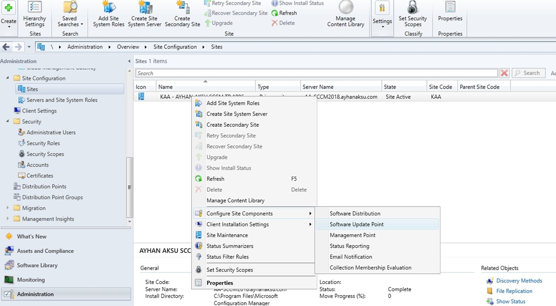The height and width of the screenshot is (306, 556).
Task: Open Client Installation Settings submenu
Action: coord(238,224)
